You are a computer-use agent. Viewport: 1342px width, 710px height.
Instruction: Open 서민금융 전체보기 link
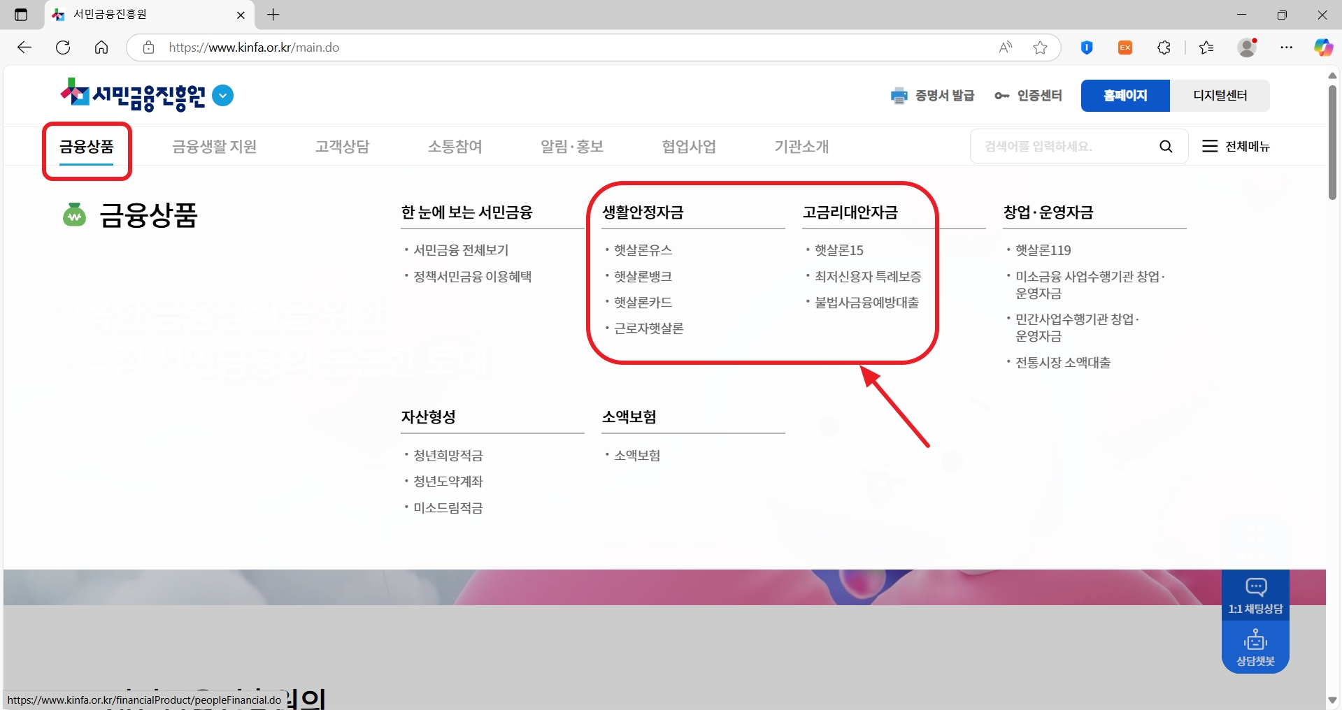[461, 250]
